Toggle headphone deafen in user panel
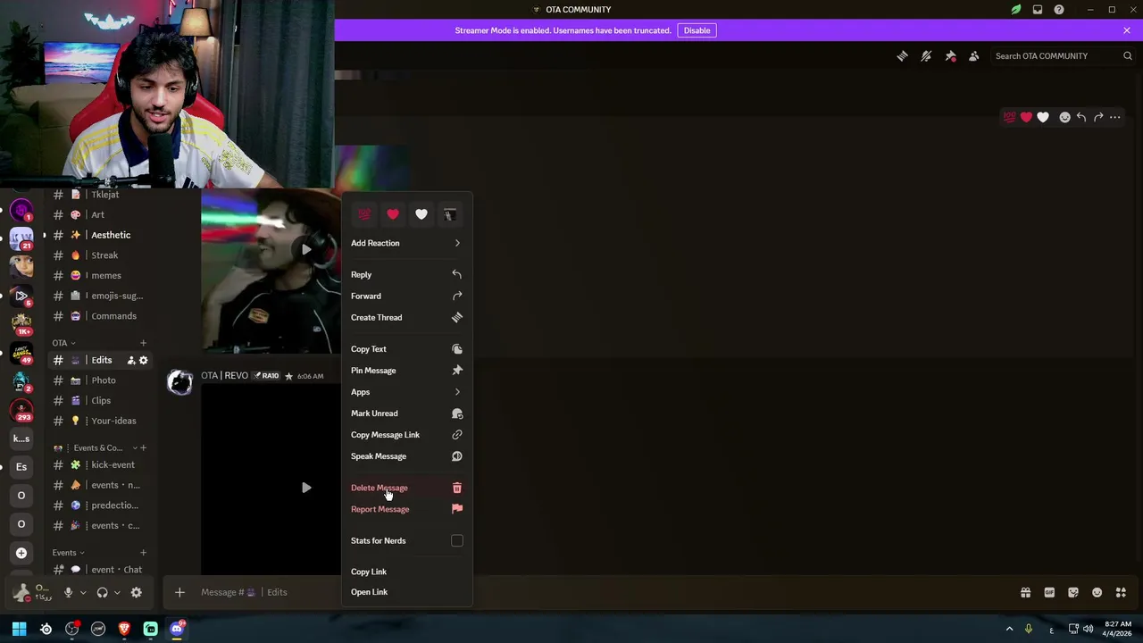The height and width of the screenshot is (643, 1143). (x=102, y=592)
